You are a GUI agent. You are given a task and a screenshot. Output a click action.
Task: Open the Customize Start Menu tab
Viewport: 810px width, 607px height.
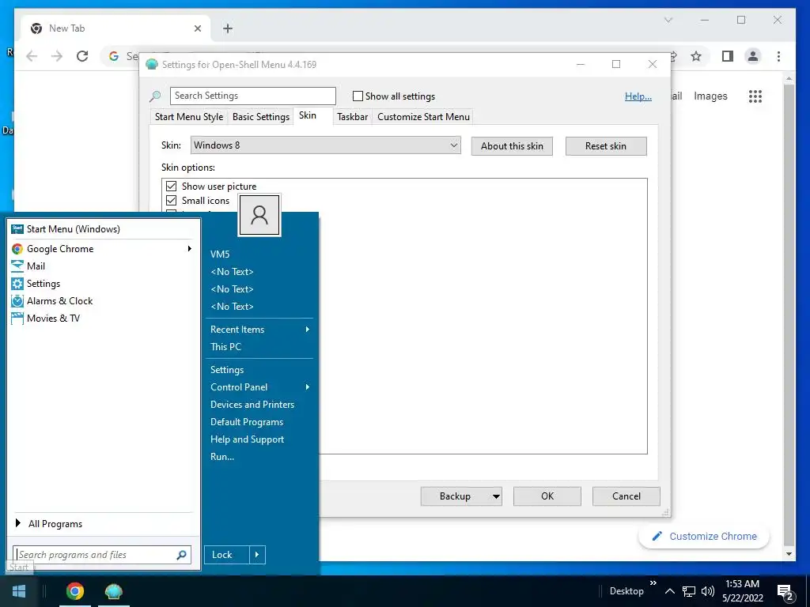coord(424,117)
